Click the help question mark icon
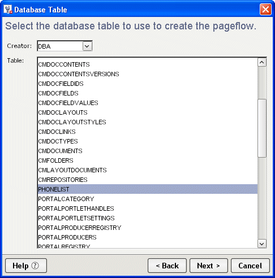275x278 pixels. point(35,266)
